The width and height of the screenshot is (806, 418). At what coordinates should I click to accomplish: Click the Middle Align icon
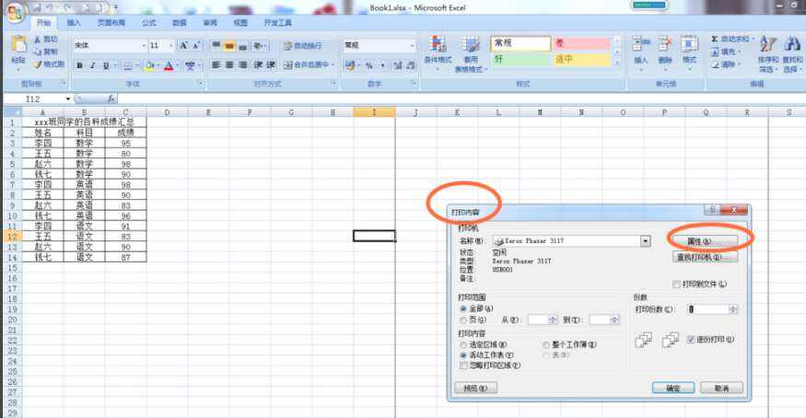229,46
